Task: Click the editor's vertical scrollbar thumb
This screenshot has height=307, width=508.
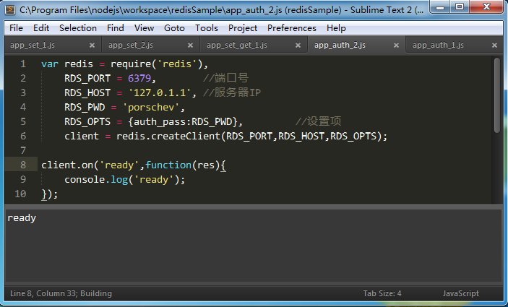Action: tap(497, 94)
